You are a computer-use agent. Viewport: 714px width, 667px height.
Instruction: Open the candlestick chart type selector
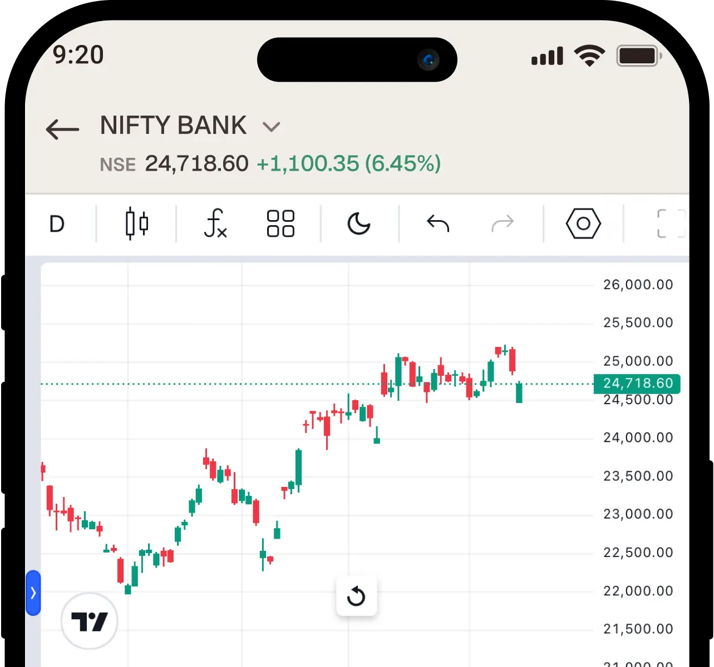[136, 223]
